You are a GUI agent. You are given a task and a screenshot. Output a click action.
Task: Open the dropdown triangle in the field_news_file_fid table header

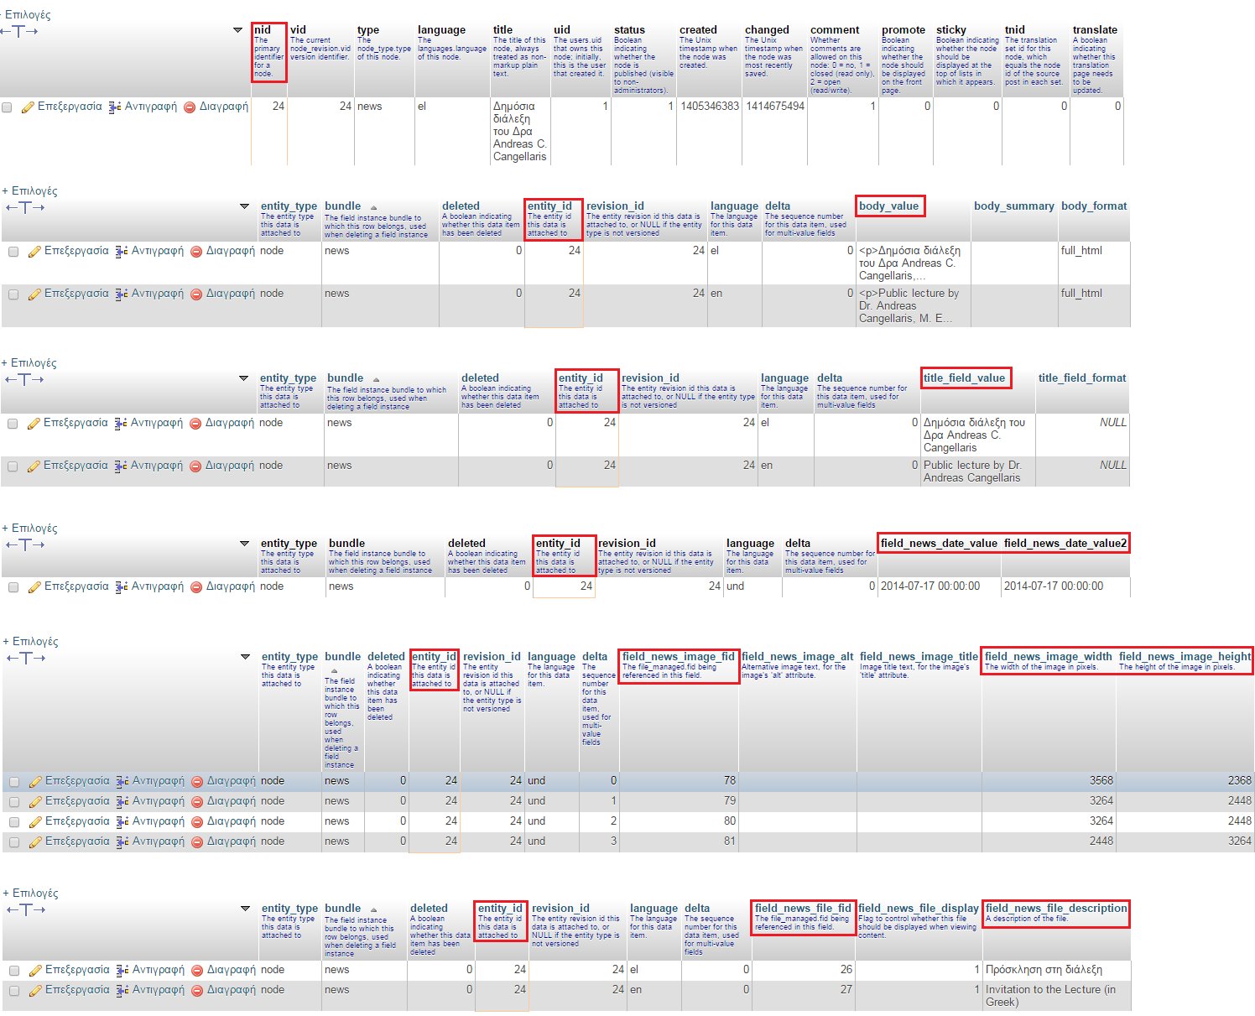[246, 908]
